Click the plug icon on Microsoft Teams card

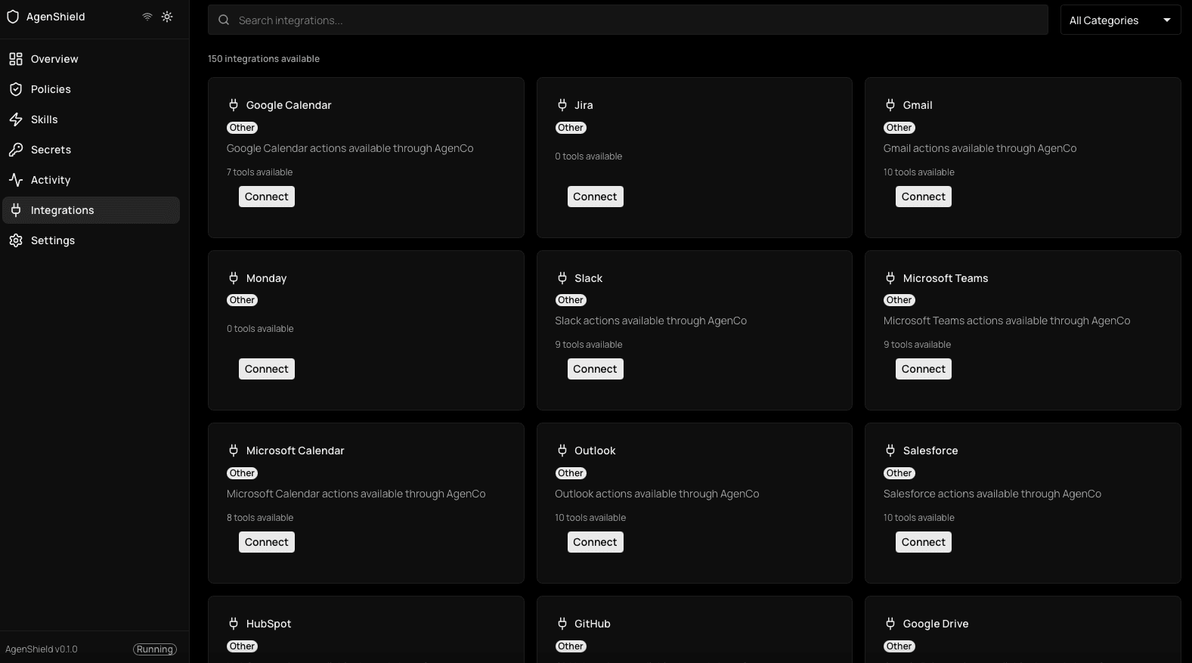coord(890,278)
